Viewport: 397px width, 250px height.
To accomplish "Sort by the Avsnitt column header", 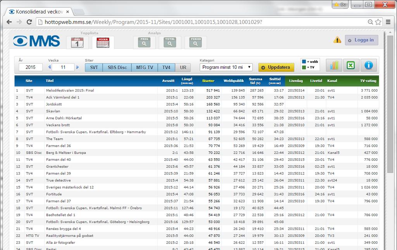I will click(168, 81).
